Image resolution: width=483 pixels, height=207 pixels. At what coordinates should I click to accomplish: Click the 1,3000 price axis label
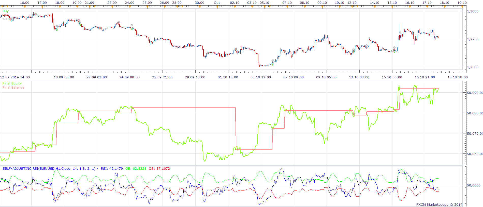(473, 11)
